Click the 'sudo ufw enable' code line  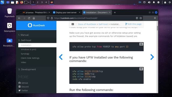tap(82, 79)
